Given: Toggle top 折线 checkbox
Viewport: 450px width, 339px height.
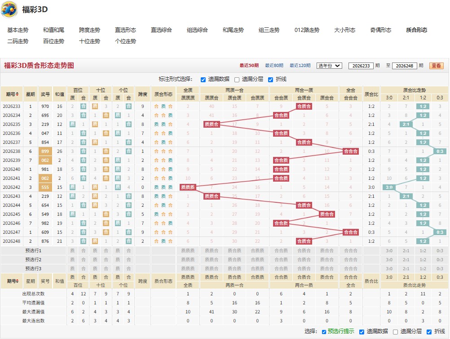Looking at the screenshot, I should coord(271,80).
